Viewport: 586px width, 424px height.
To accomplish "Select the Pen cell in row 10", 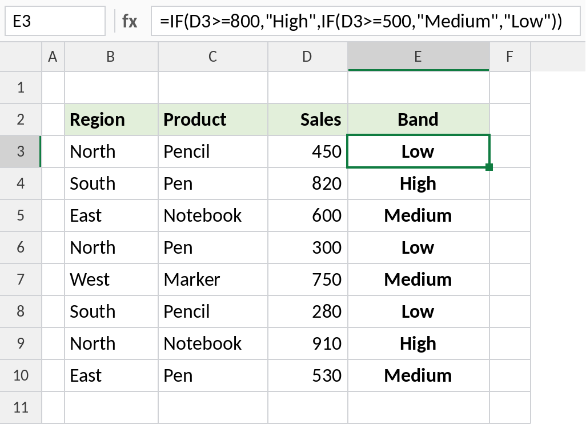I will point(213,375).
